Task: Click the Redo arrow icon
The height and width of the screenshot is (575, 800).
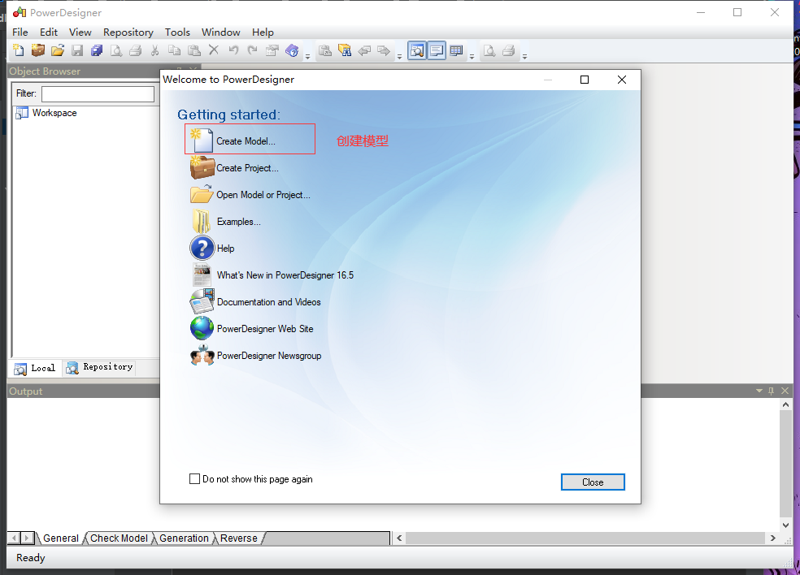Action: (x=253, y=50)
